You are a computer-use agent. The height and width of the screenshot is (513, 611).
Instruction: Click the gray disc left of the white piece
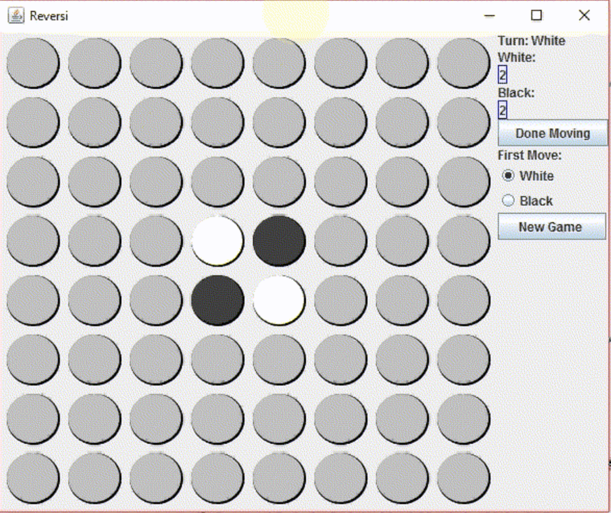pos(156,240)
